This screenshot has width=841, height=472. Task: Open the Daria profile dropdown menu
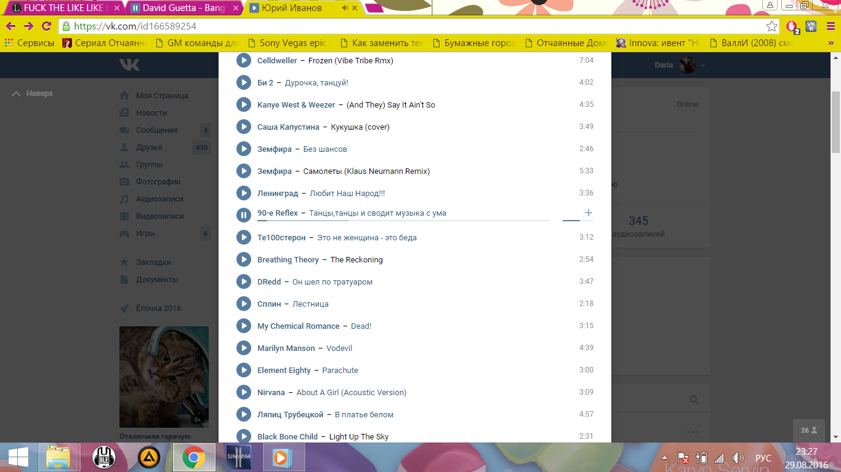[680, 65]
